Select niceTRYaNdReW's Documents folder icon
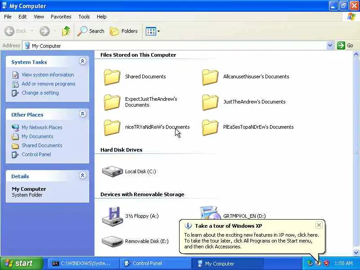Image resolution: width=360 pixels, height=270 pixels. pos(112,128)
